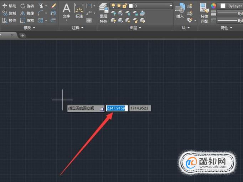Click the Create Block icon

click(190, 6)
